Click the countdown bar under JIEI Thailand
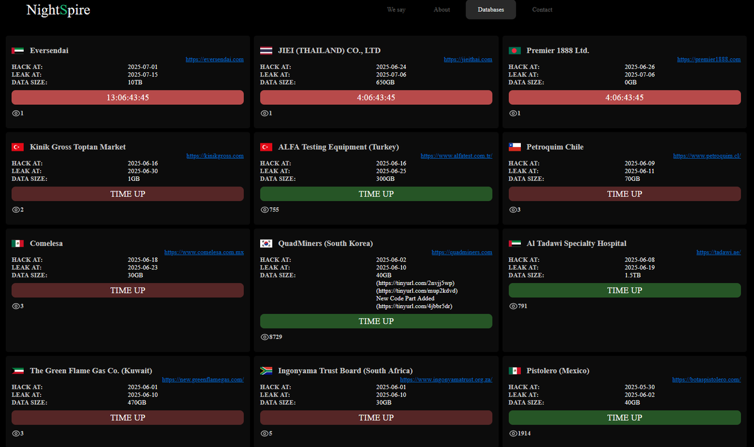Screen dimensions: 754x447 [376, 97]
